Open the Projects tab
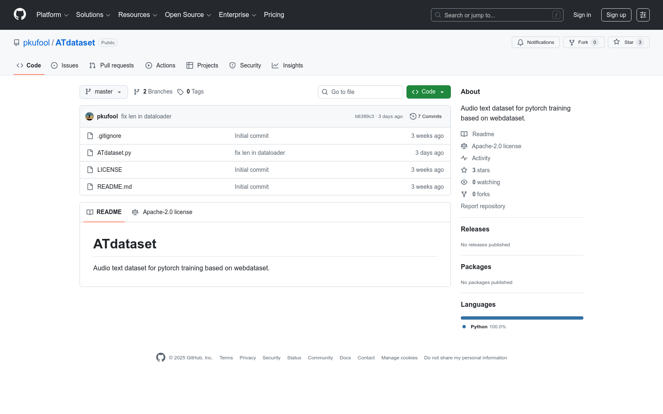Viewport: 663px width, 414px height. 202,65
